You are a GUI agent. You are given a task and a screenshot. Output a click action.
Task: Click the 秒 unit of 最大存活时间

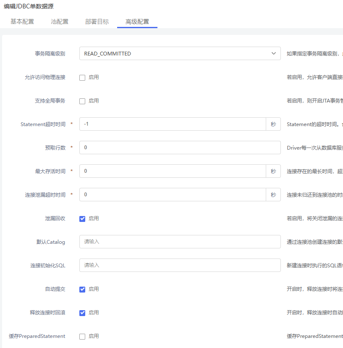click(x=273, y=171)
